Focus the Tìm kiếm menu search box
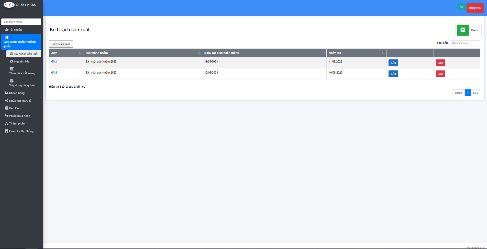Image resolution: width=487 pixels, height=249 pixels. point(21,22)
